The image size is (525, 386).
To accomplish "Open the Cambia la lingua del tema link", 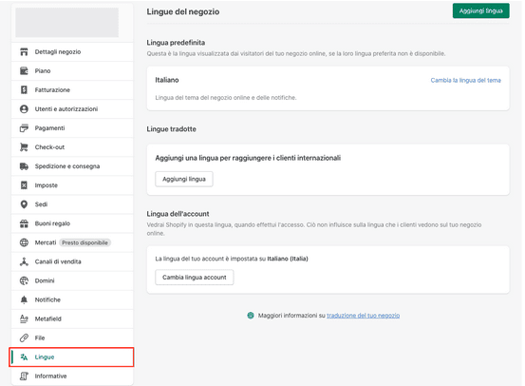I will (466, 81).
